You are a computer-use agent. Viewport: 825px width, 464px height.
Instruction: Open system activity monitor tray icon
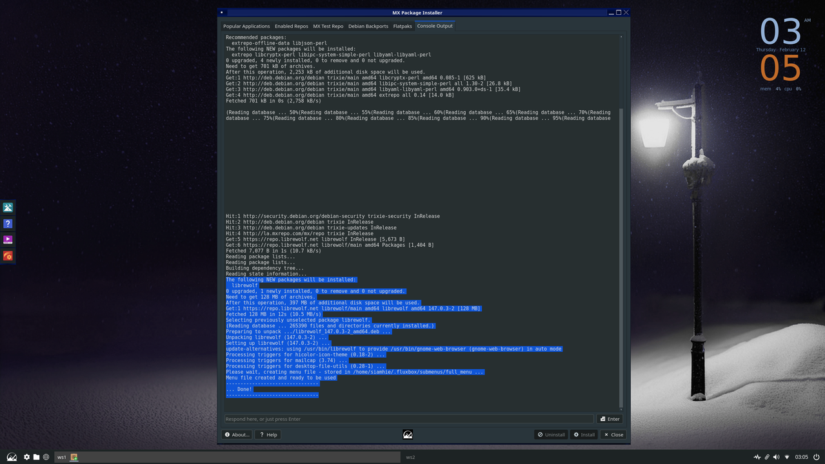click(x=757, y=457)
